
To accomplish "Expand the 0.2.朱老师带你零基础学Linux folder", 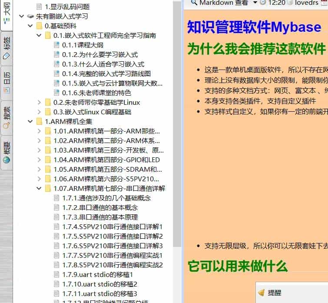I will pyautogui.click(x=39, y=102).
